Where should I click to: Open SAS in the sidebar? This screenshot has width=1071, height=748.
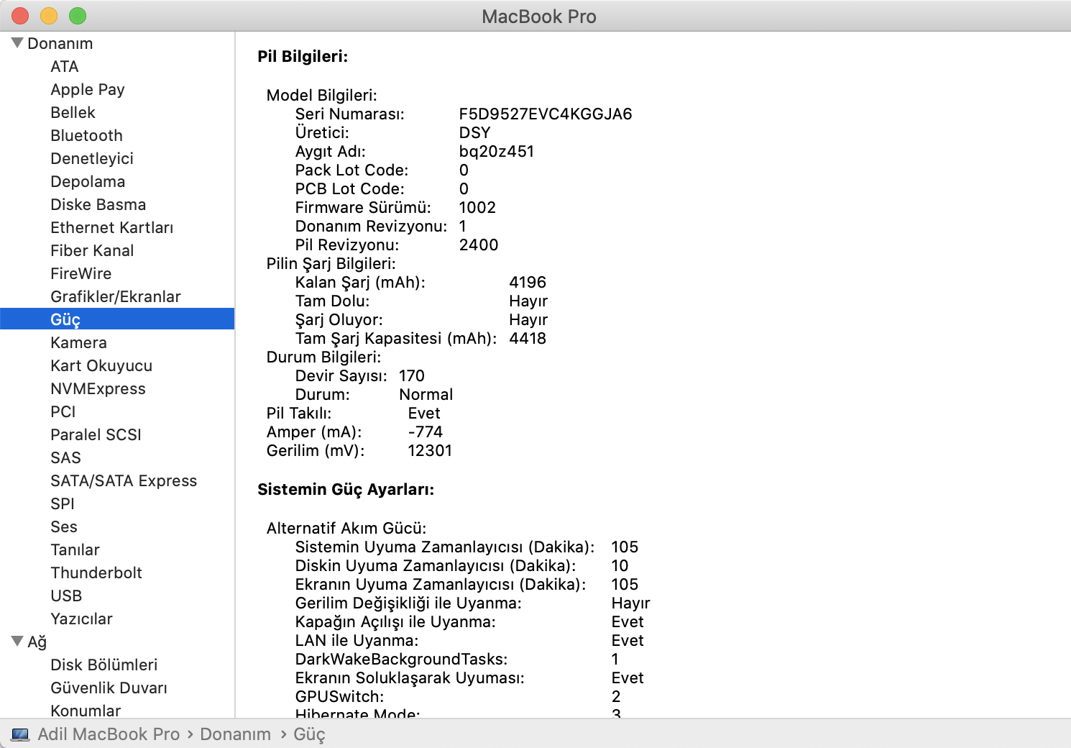65,458
